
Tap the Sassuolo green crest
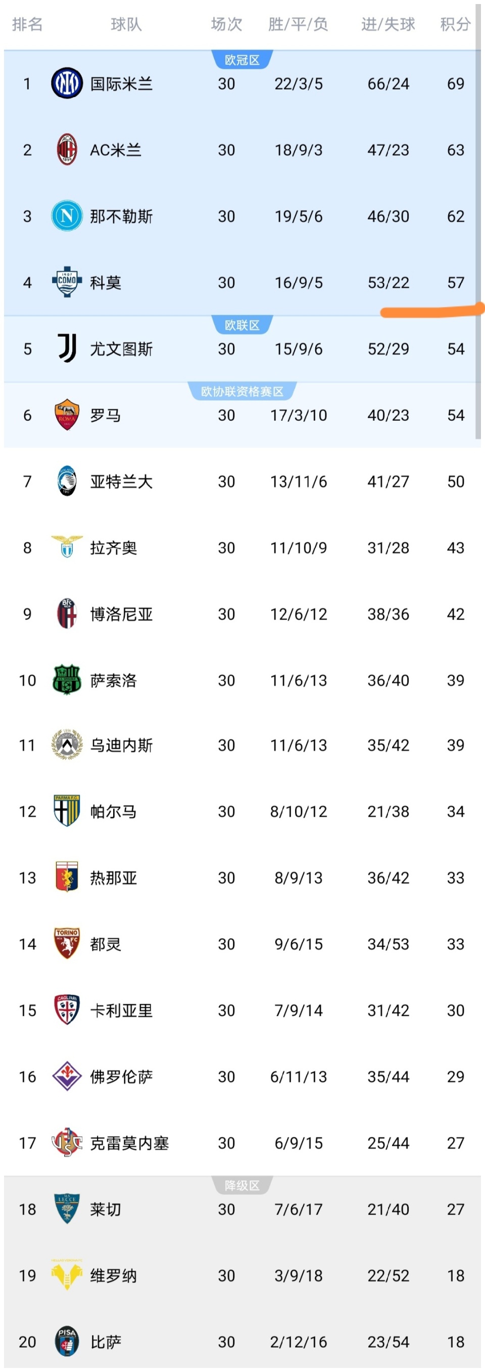point(67,680)
